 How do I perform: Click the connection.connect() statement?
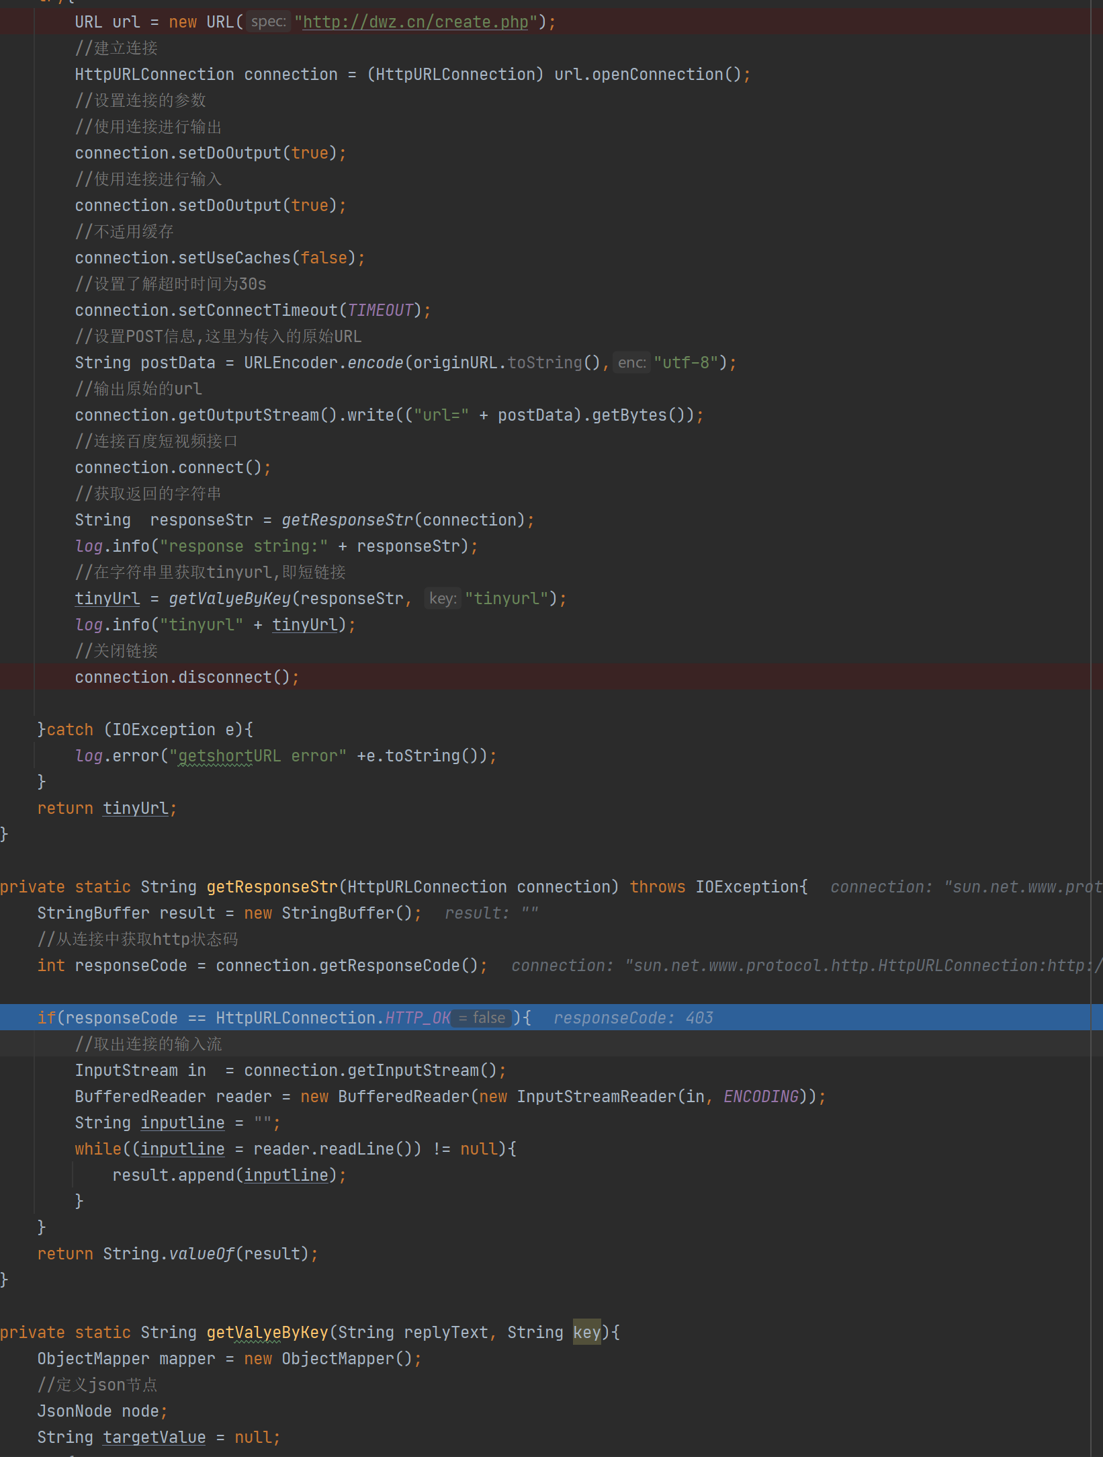click(173, 468)
